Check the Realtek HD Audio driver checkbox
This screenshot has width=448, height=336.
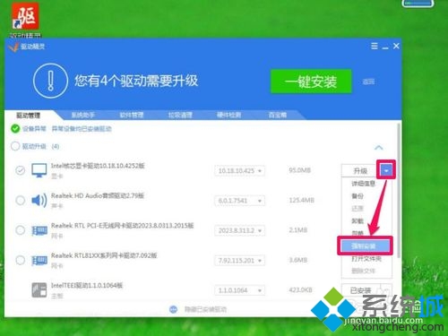pos(21,200)
